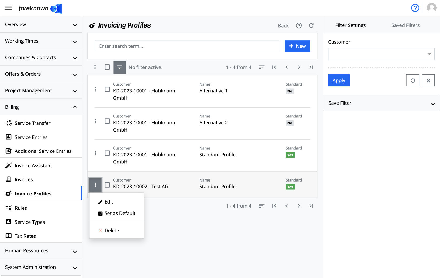Click the foreknown logo
Image resolution: width=440 pixels, height=278 pixels.
40,8
